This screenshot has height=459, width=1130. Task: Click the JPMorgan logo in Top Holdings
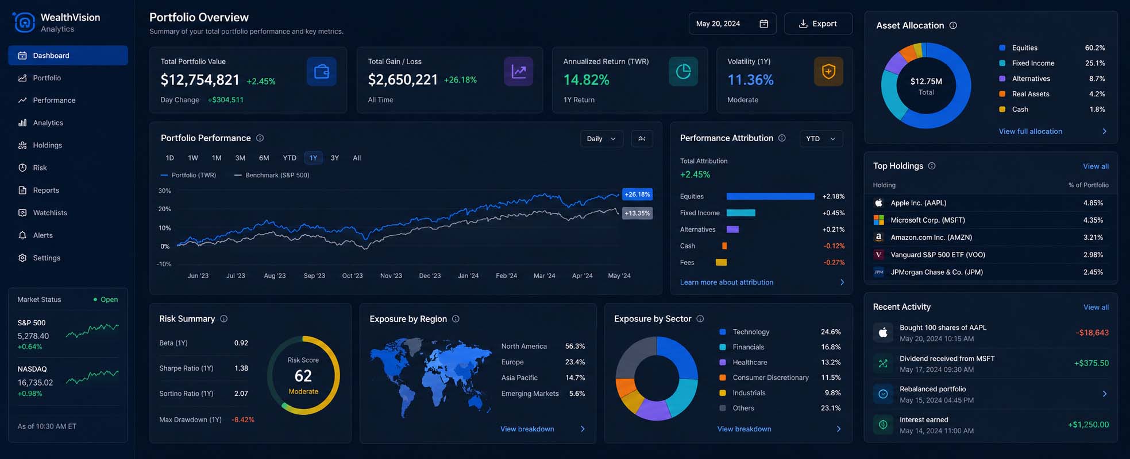pos(878,272)
